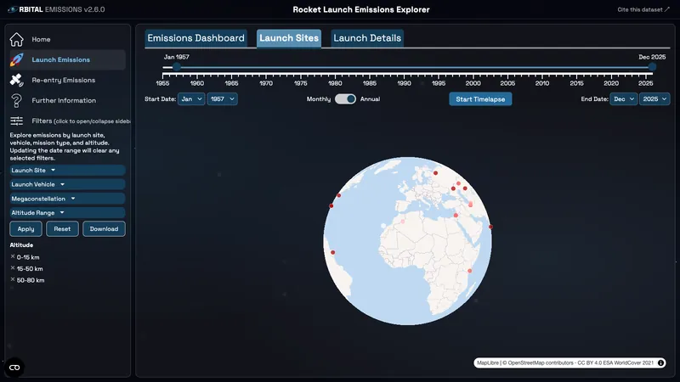Remove the 15-50 km altitude filter
Viewport: 680px width, 382px height.
pos(13,268)
